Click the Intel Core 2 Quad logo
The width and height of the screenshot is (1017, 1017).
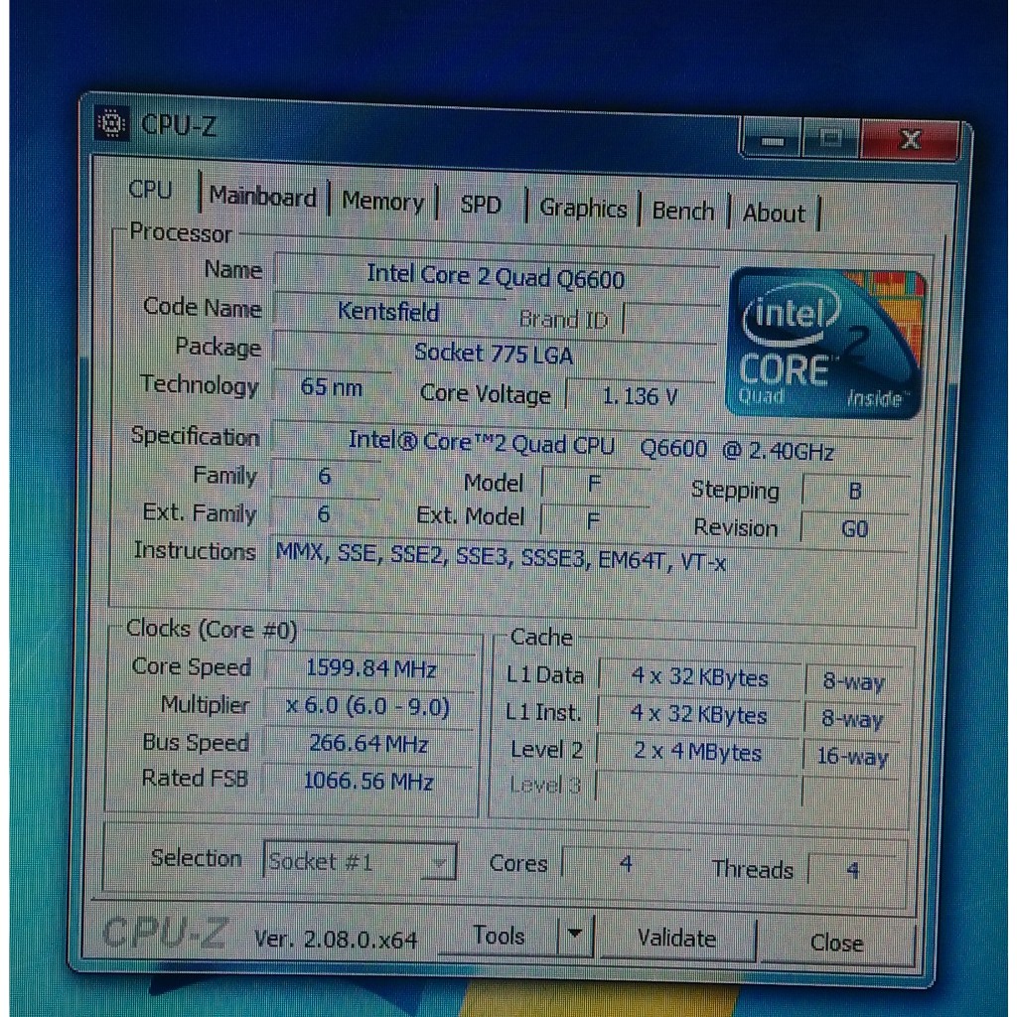[x=826, y=344]
